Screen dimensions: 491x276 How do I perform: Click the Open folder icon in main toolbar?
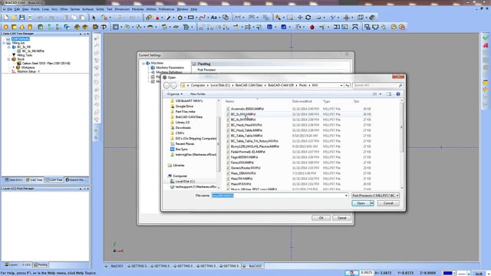(x=14, y=18)
